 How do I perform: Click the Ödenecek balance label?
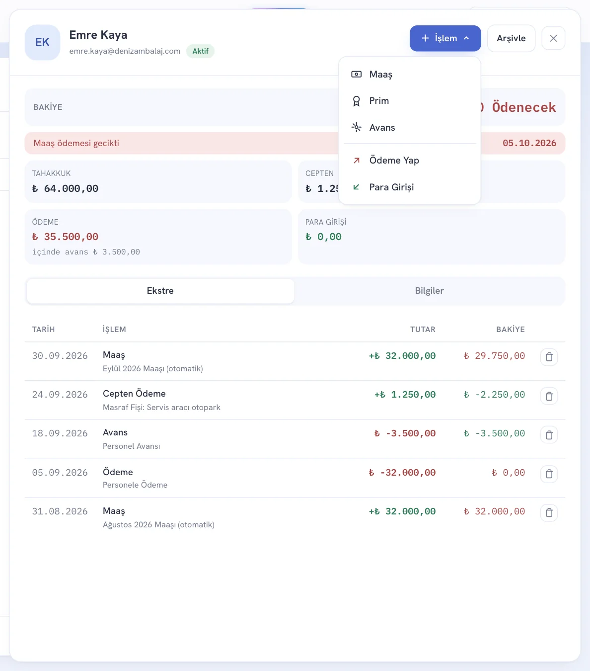[x=524, y=107]
